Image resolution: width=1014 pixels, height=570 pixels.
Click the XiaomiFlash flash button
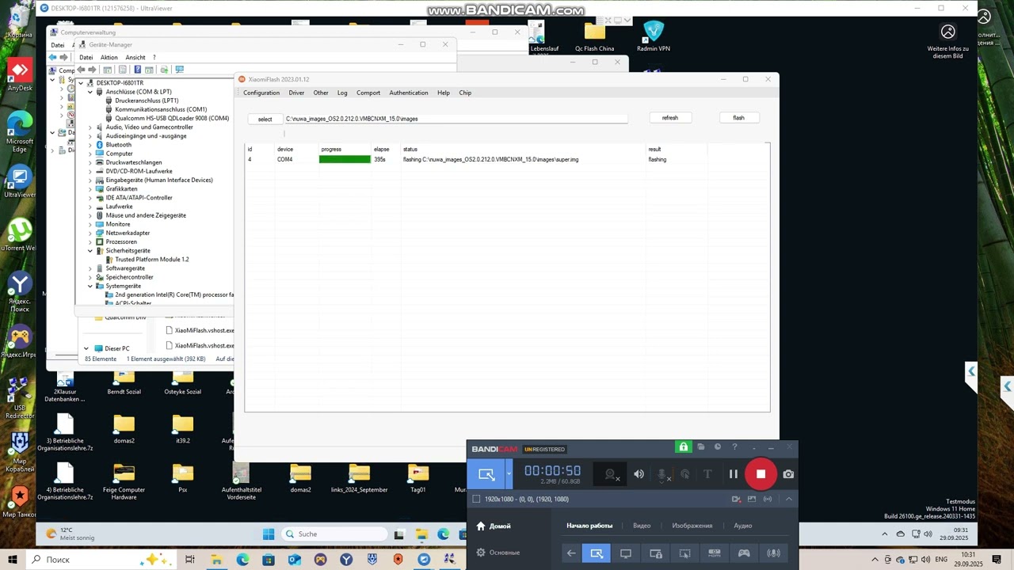(738, 118)
